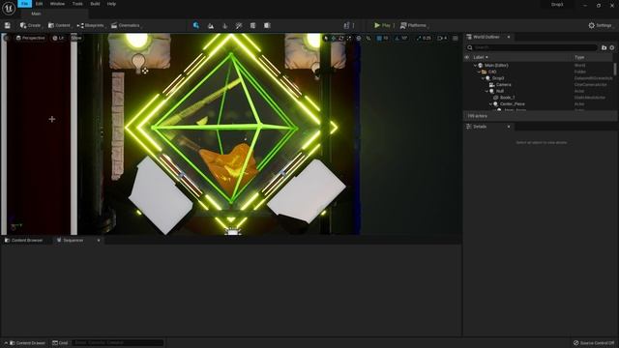Sort outliner by Type column
The image size is (619, 348).
pyautogui.click(x=579, y=57)
